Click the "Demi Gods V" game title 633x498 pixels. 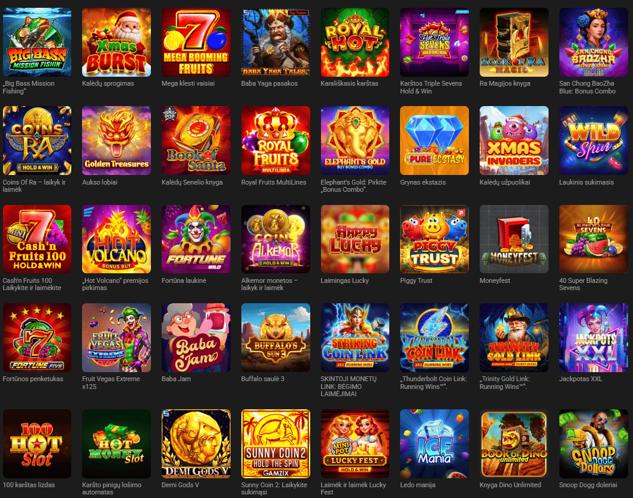(x=180, y=485)
